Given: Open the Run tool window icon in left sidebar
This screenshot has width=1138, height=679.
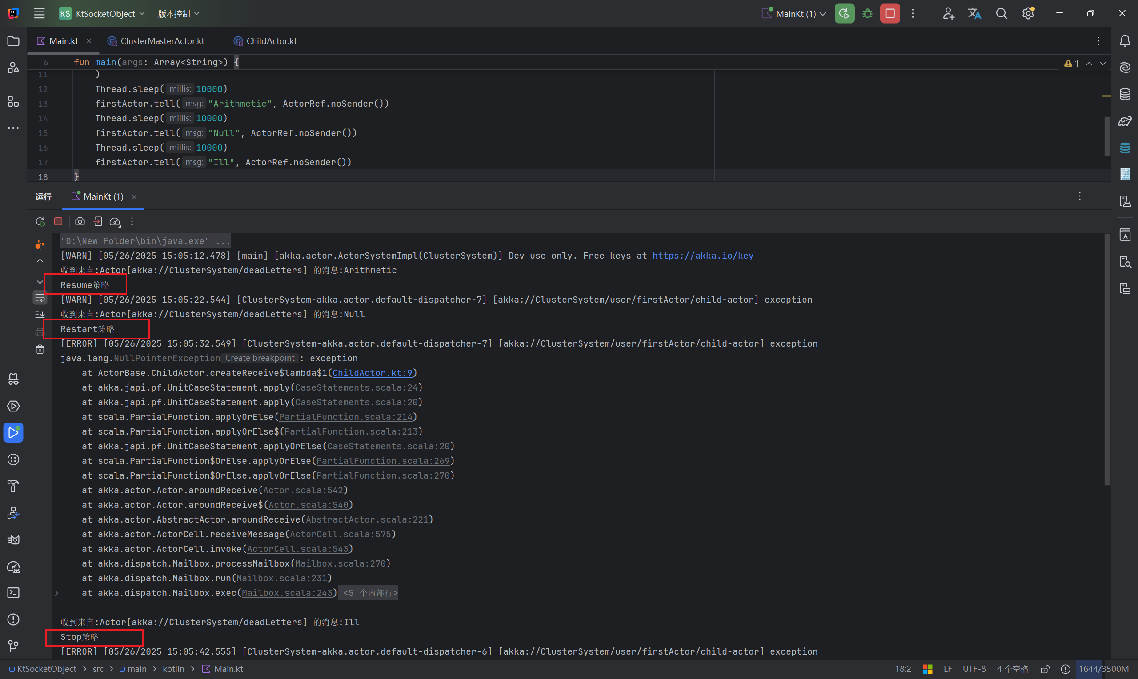Looking at the screenshot, I should tap(13, 433).
